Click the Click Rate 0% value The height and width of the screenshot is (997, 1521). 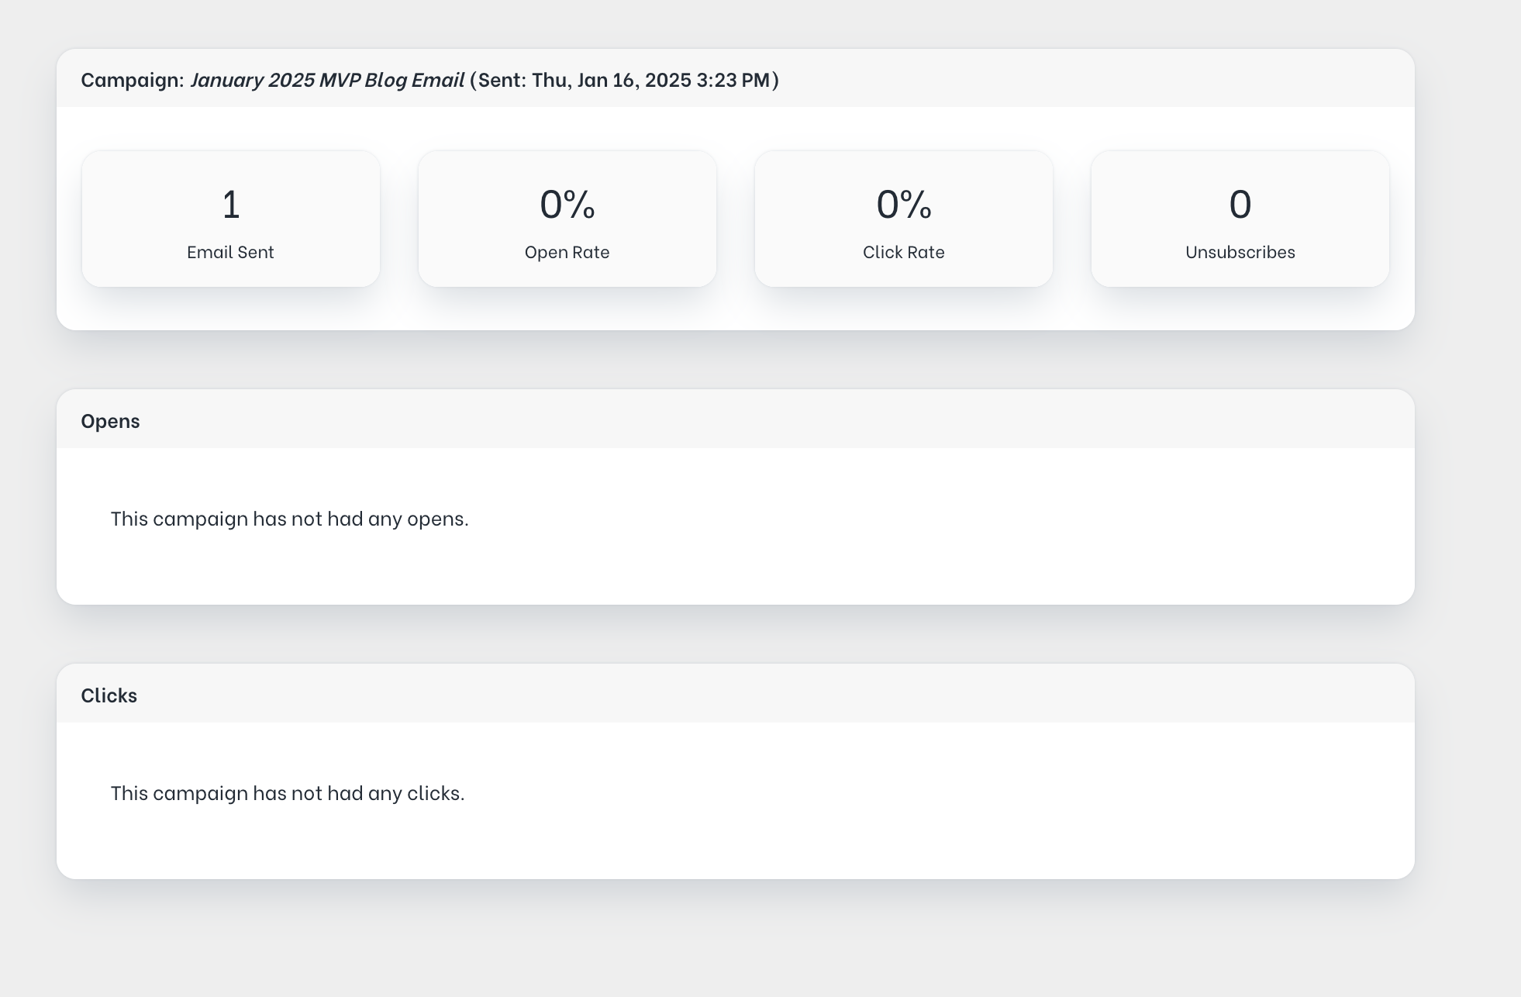903,205
